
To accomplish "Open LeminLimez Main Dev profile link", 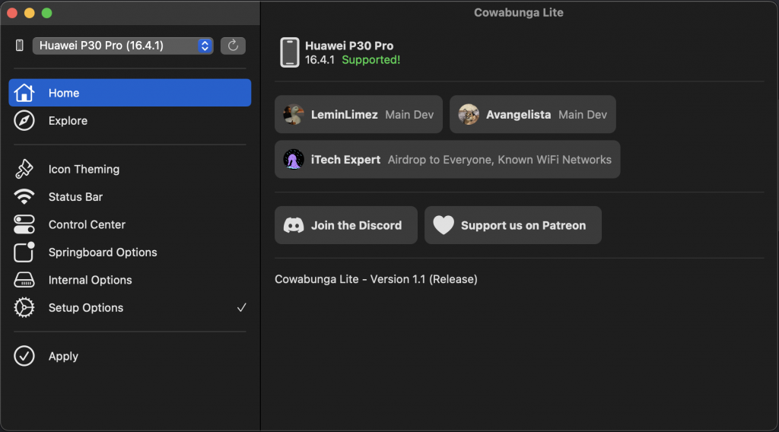I will pyautogui.click(x=358, y=114).
